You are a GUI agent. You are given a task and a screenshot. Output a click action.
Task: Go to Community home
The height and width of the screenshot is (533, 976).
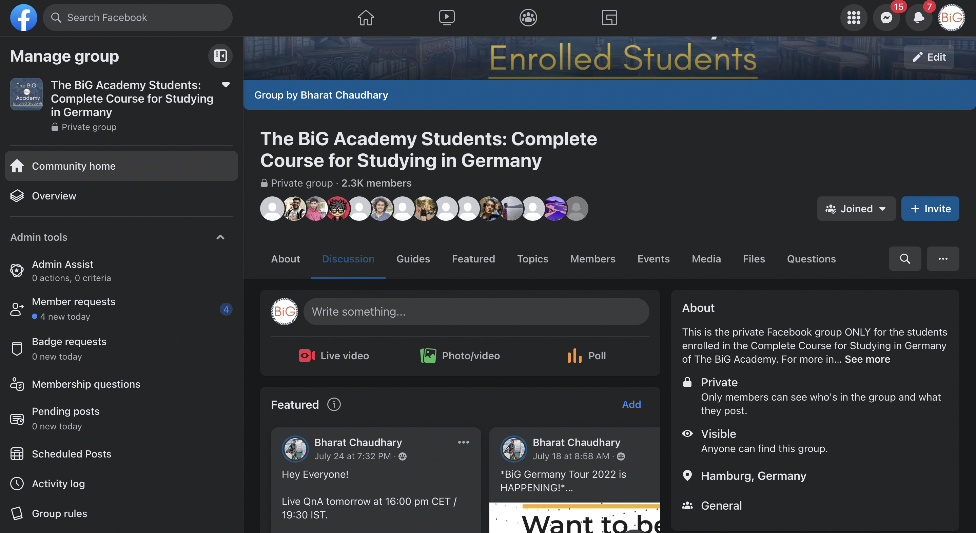click(121, 166)
